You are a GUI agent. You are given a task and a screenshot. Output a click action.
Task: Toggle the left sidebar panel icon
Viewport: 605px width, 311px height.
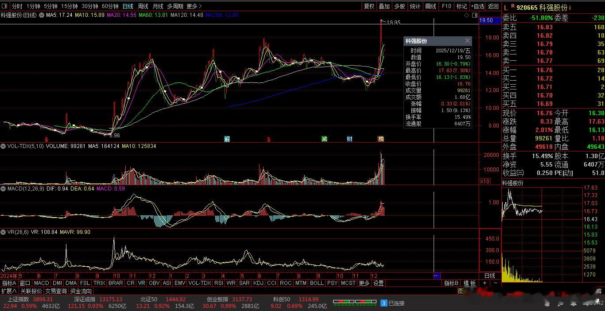[5, 6]
